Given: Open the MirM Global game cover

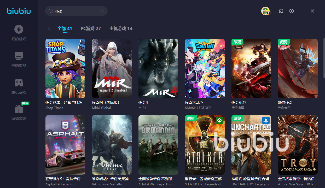Looking at the screenshot, I should pyautogui.click(x=112, y=68).
